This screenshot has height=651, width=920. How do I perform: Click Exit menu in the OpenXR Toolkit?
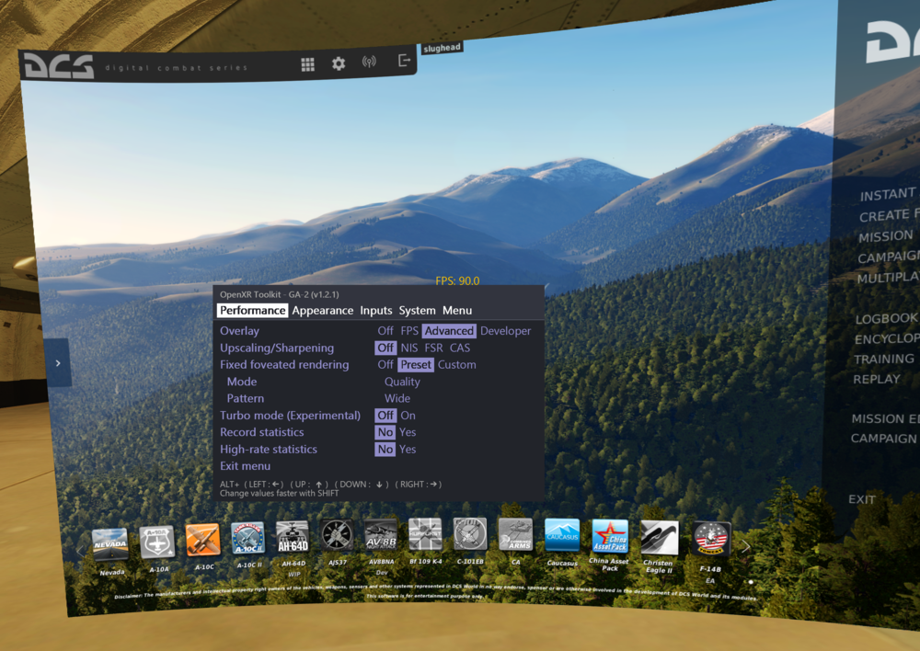click(244, 466)
